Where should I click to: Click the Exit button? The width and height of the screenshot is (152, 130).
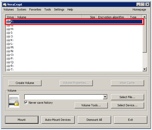click(130, 120)
